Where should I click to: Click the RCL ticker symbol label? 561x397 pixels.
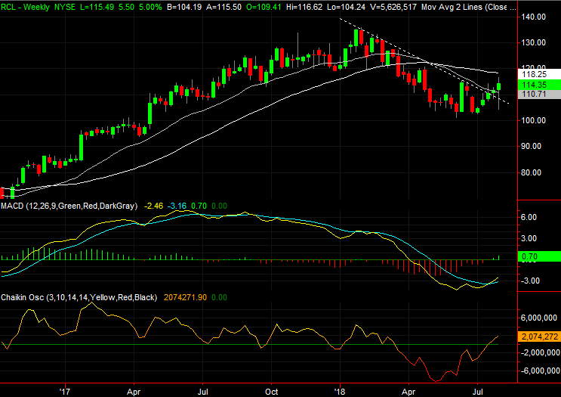pyautogui.click(x=10, y=6)
